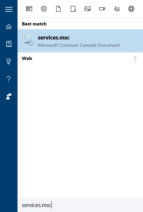Open the Feedback person icon
The image size is (143, 212).
tap(9, 96)
